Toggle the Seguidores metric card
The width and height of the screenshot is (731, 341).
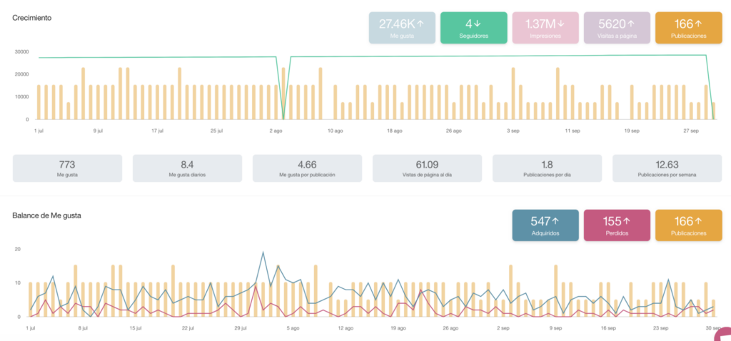(x=474, y=28)
